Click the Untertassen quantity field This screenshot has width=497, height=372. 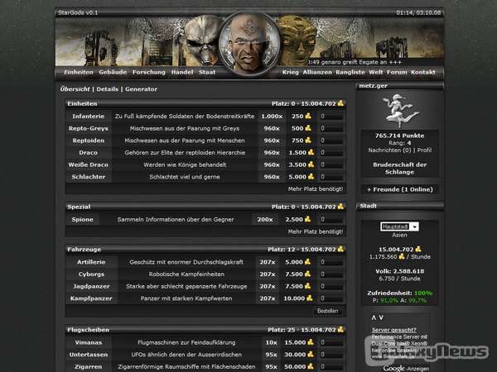(x=331, y=355)
